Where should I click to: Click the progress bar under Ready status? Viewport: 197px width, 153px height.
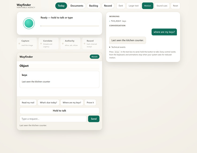[70, 26]
